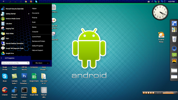
Task: Open Default Programs entry
Action: [38, 46]
